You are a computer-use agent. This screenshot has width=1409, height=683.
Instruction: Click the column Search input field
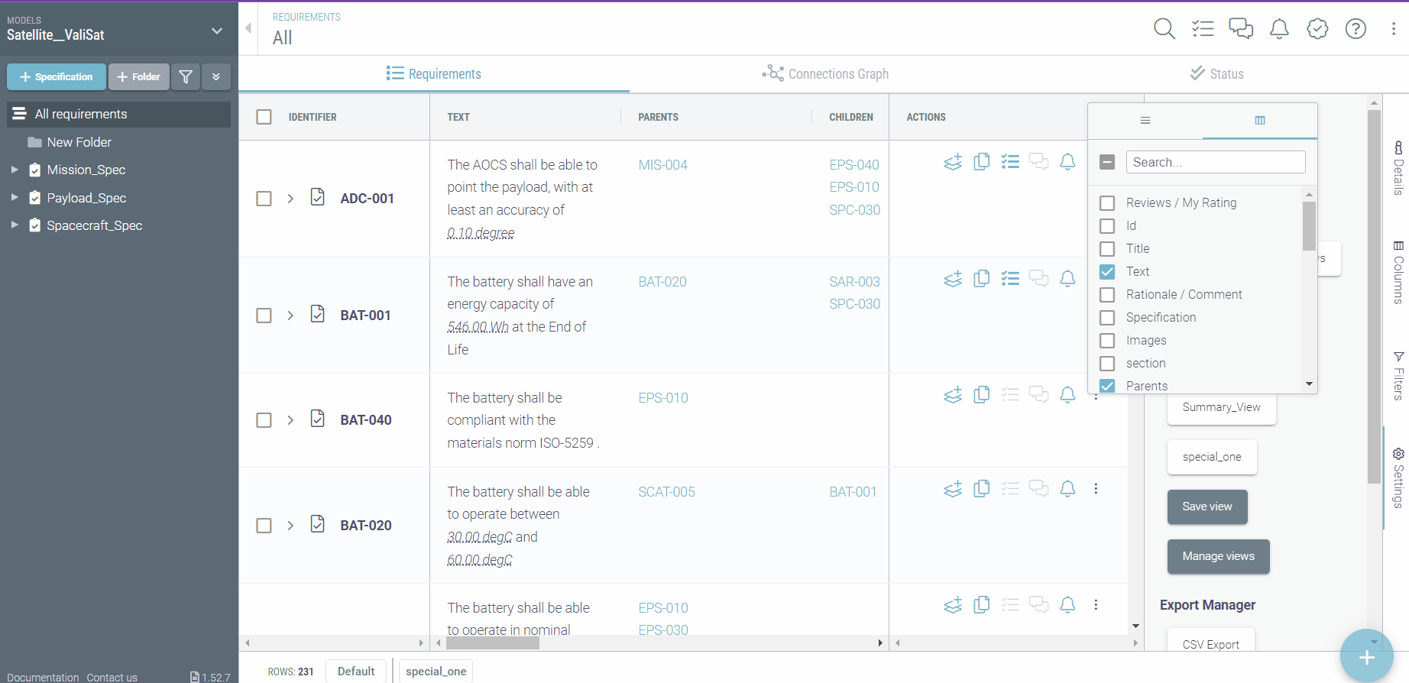(1215, 162)
